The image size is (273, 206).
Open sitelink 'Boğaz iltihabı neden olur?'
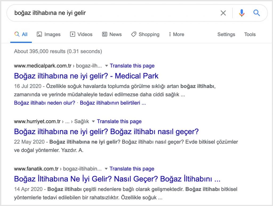pos(45,103)
